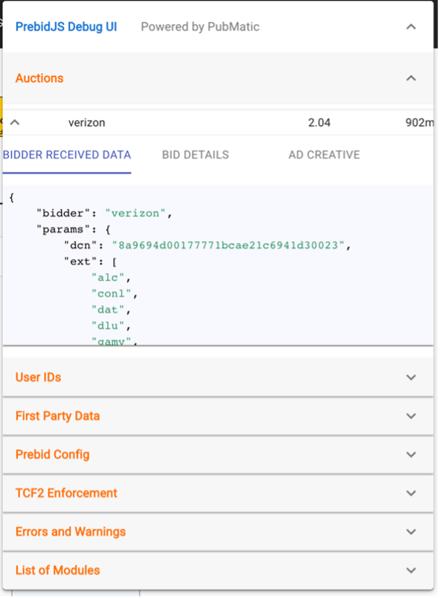
Task: Click the Powered by PubMatic text
Action: click(x=200, y=27)
